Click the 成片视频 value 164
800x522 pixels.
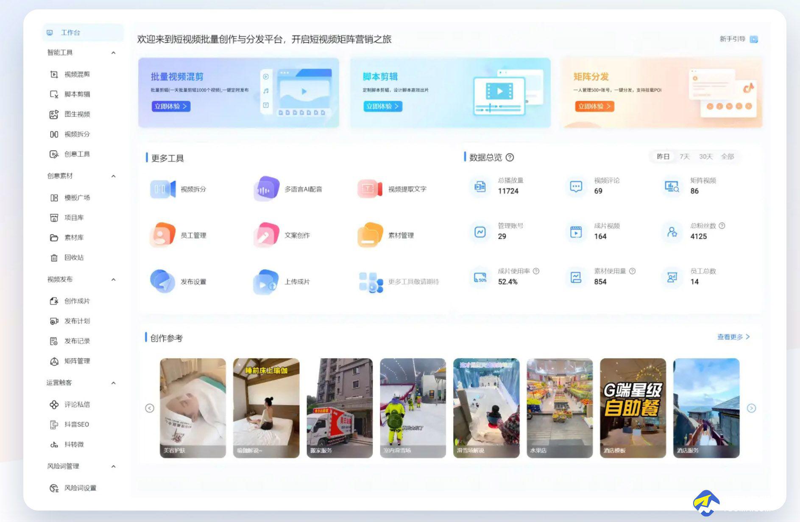point(600,237)
